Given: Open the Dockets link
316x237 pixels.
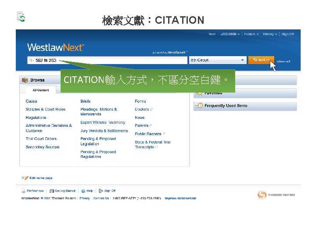Looking at the screenshot, I should point(142,109).
